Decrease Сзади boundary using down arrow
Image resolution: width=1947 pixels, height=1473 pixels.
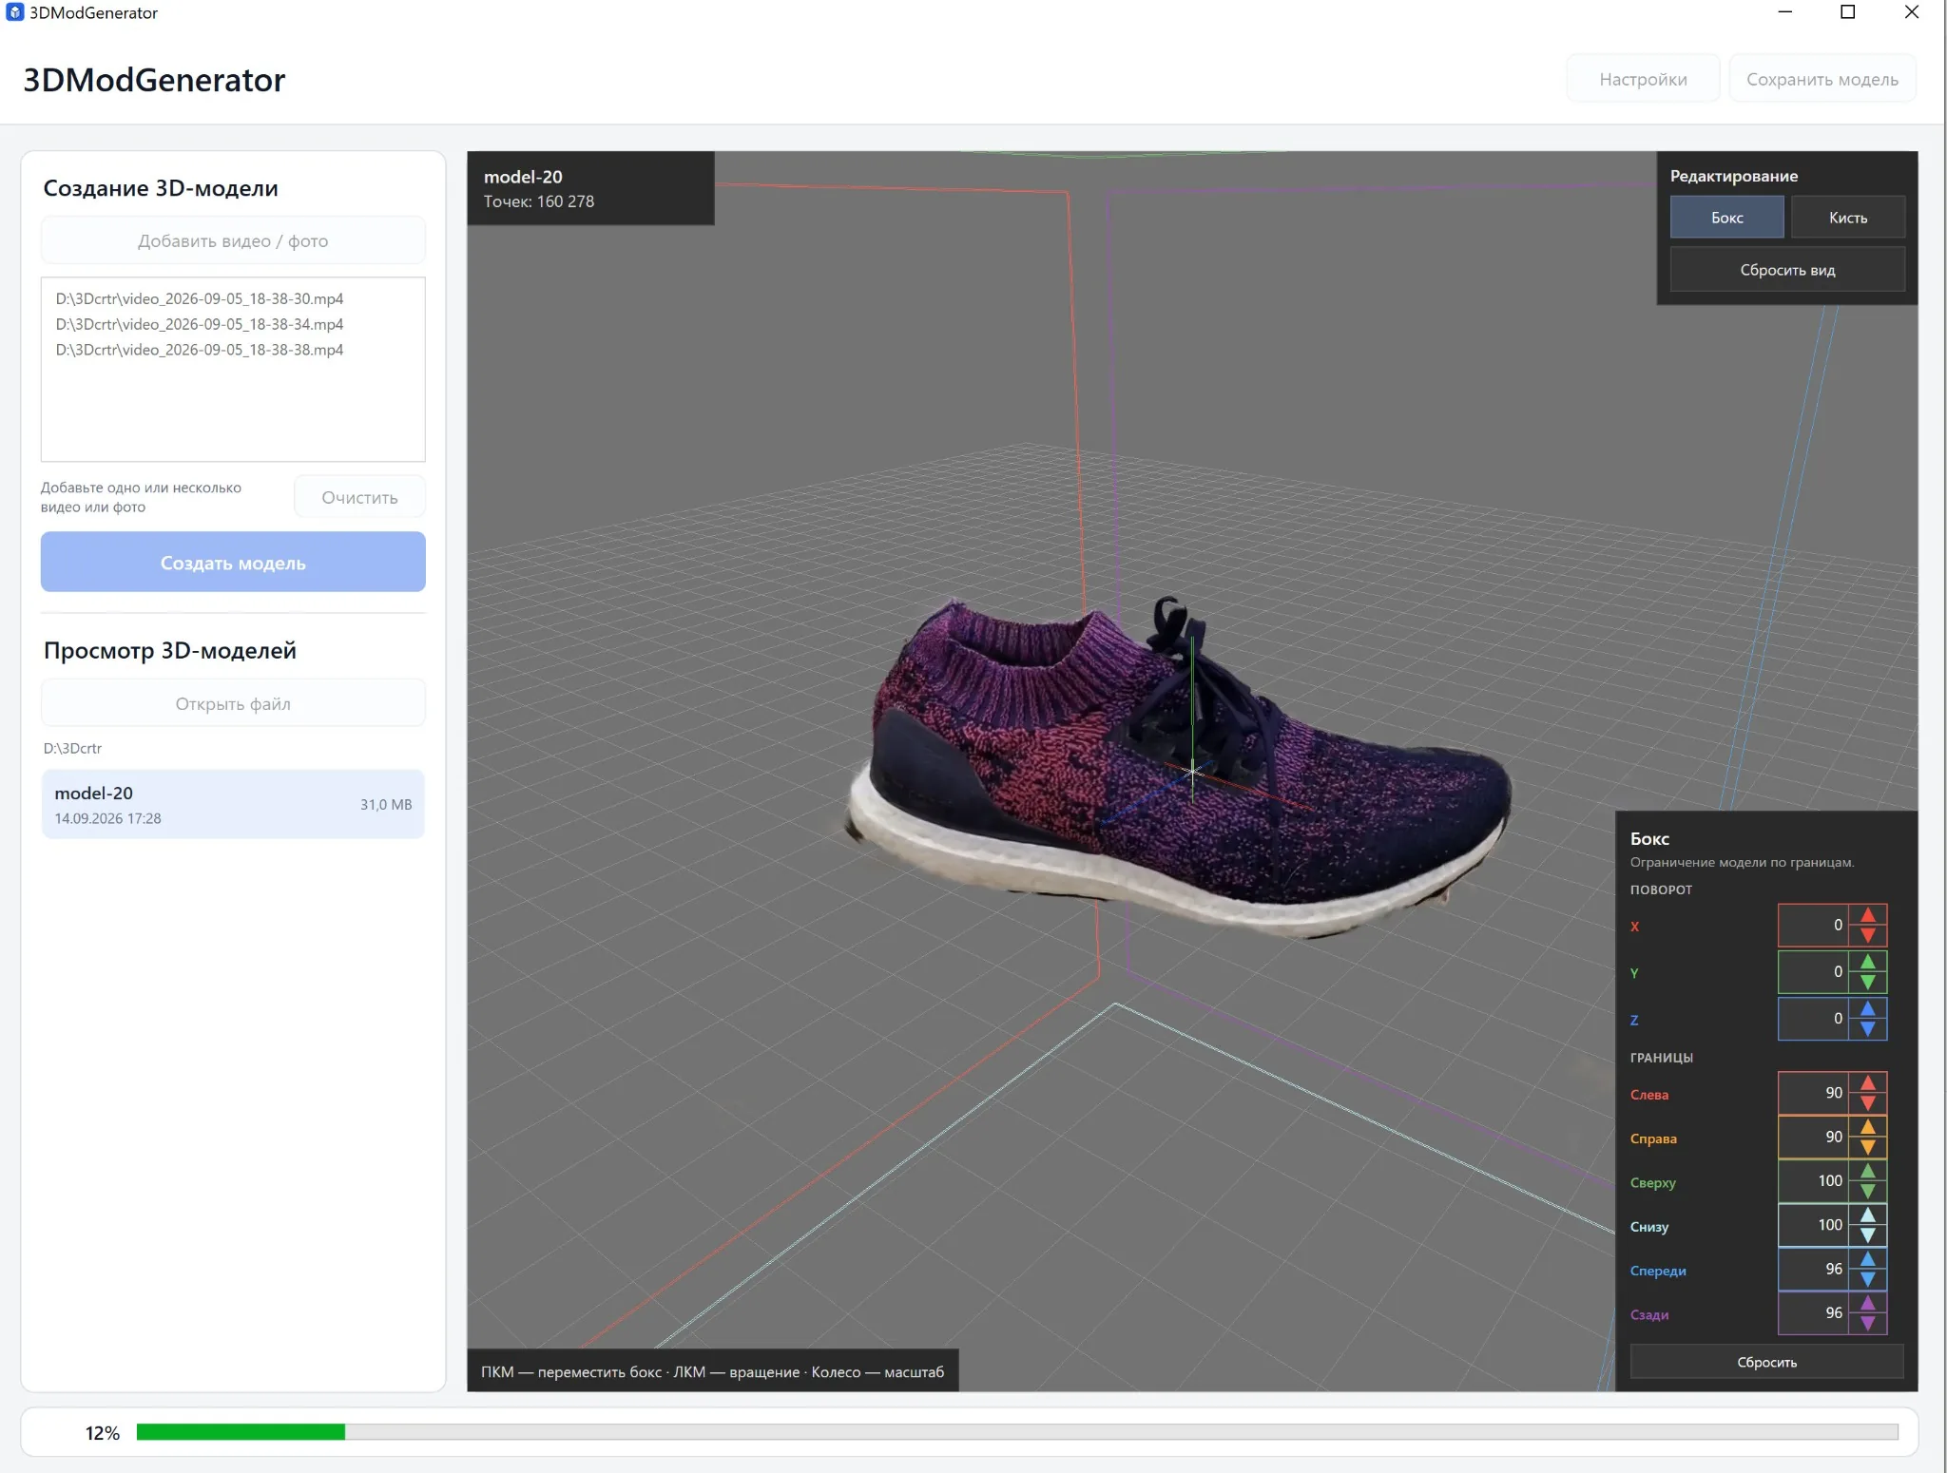pos(1867,1323)
